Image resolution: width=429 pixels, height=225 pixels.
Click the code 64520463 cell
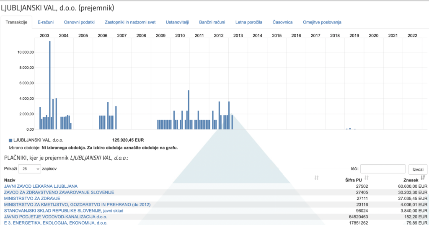[x=358, y=217]
